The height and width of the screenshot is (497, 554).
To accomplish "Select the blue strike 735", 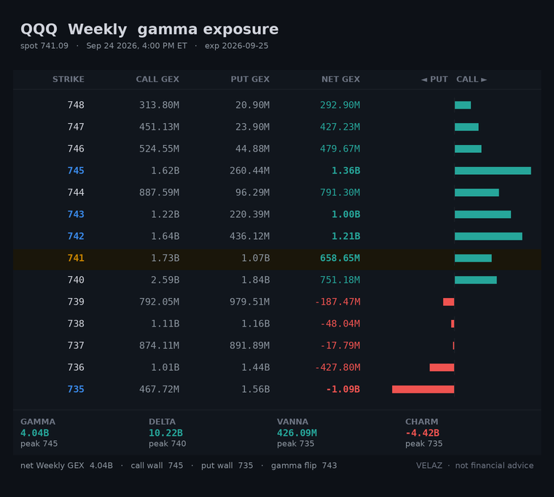I will (x=76, y=390).
